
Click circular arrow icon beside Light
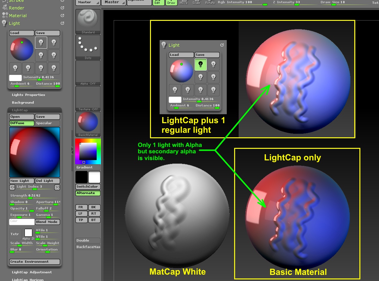[62, 23]
